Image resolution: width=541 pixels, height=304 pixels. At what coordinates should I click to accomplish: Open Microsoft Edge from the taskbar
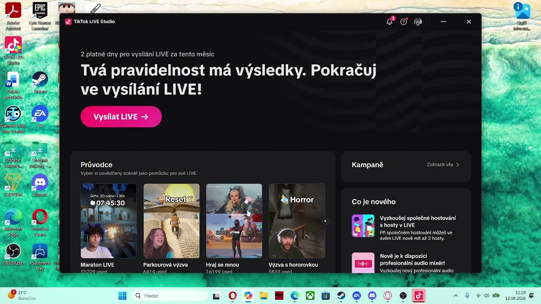[x=295, y=296]
